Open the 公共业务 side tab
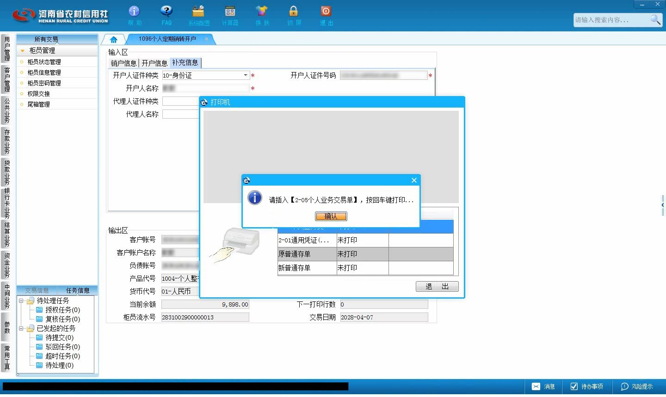Viewport: 666px width, 397px height. click(x=6, y=110)
